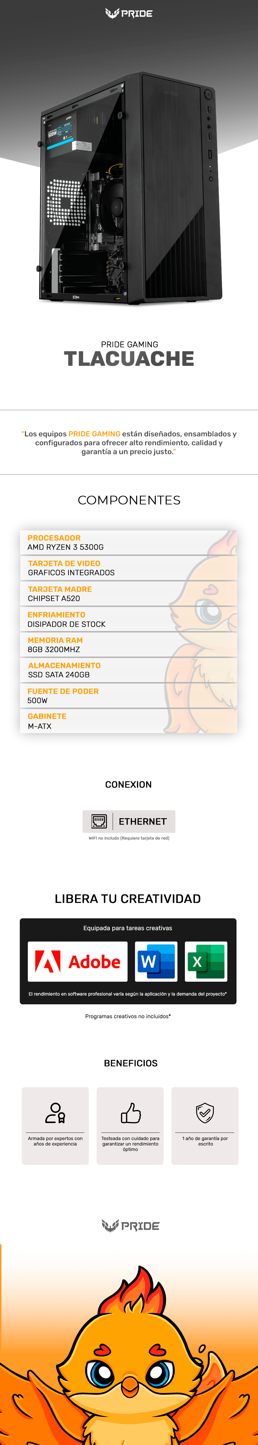Click the TLACUACHE product title

coord(129,358)
